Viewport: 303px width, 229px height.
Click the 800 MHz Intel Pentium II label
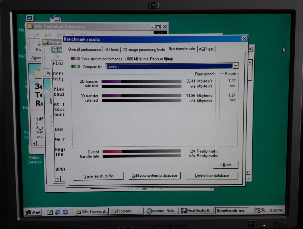149,59
